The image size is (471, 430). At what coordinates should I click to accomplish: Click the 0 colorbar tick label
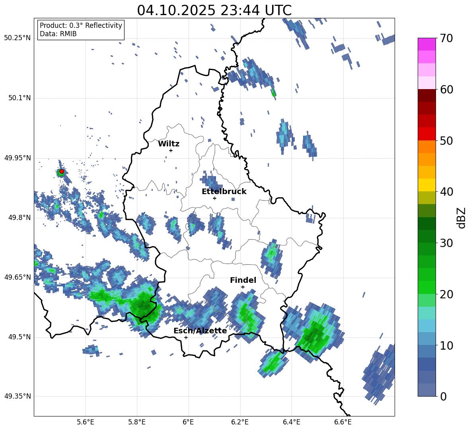click(x=443, y=397)
